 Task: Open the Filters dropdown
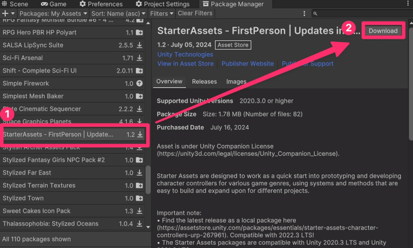pyautogui.click(x=162, y=13)
